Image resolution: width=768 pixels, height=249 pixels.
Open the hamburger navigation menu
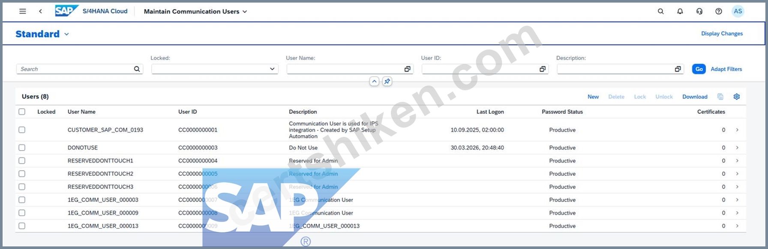(x=23, y=12)
